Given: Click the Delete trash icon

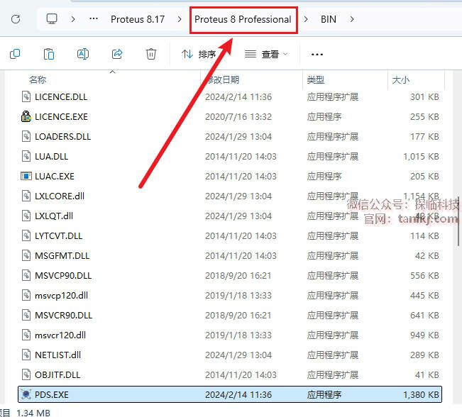Looking at the screenshot, I should [151, 54].
